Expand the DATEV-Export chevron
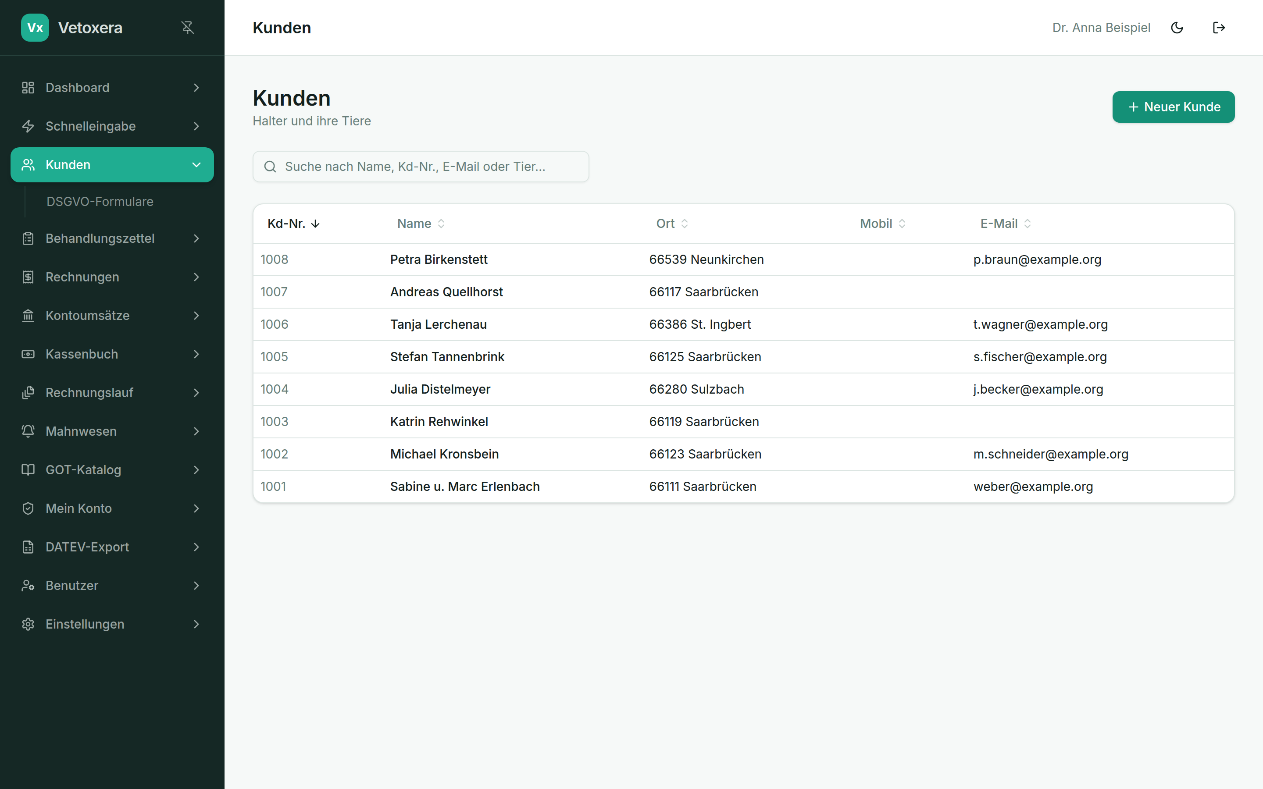 click(196, 547)
